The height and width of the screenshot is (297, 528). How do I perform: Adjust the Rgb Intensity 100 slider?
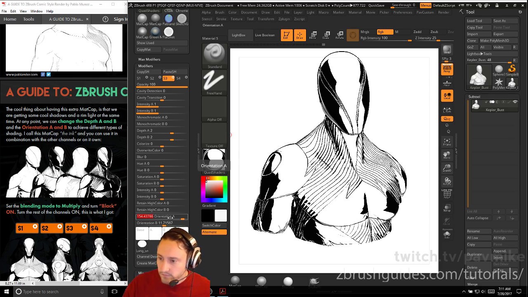pos(385,38)
